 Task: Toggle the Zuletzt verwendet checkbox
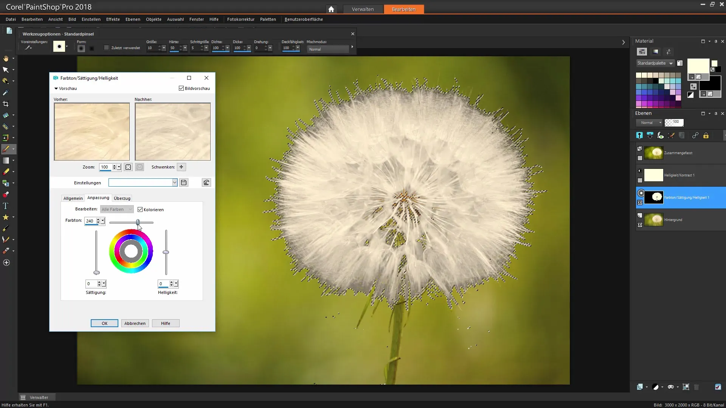[x=106, y=48]
